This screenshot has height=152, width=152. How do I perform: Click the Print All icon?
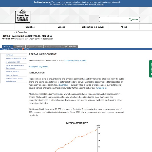pos(23,49)
